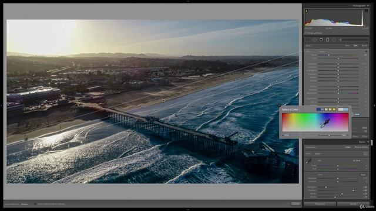
Task: Select the Crop Overlay tool
Action: [308, 40]
